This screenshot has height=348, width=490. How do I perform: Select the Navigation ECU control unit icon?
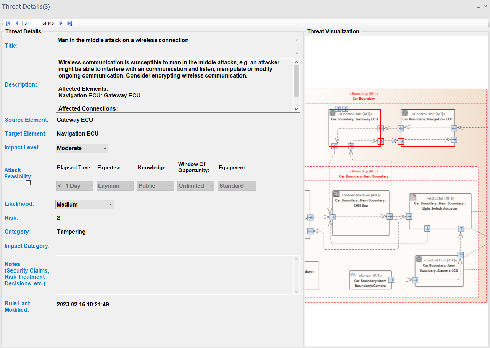(405, 113)
